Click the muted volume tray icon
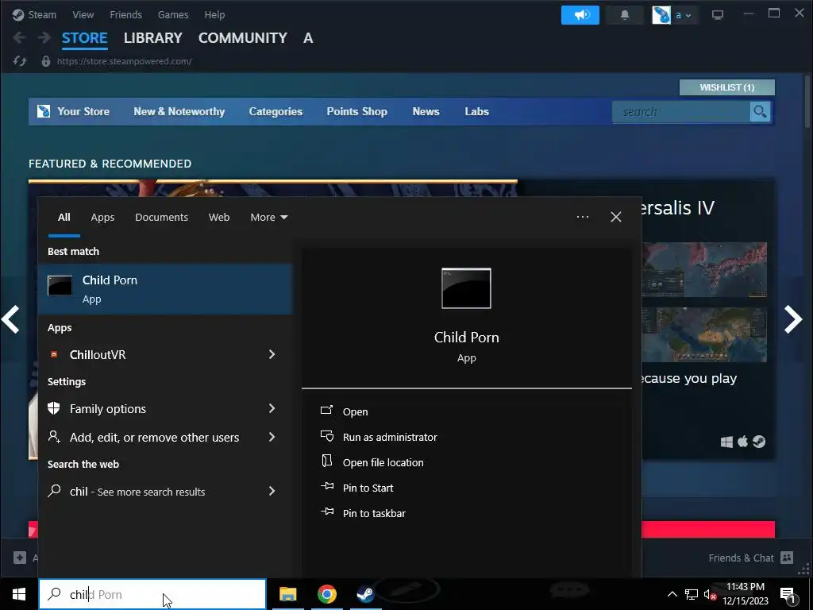Image resolution: width=813 pixels, height=610 pixels. [709, 594]
